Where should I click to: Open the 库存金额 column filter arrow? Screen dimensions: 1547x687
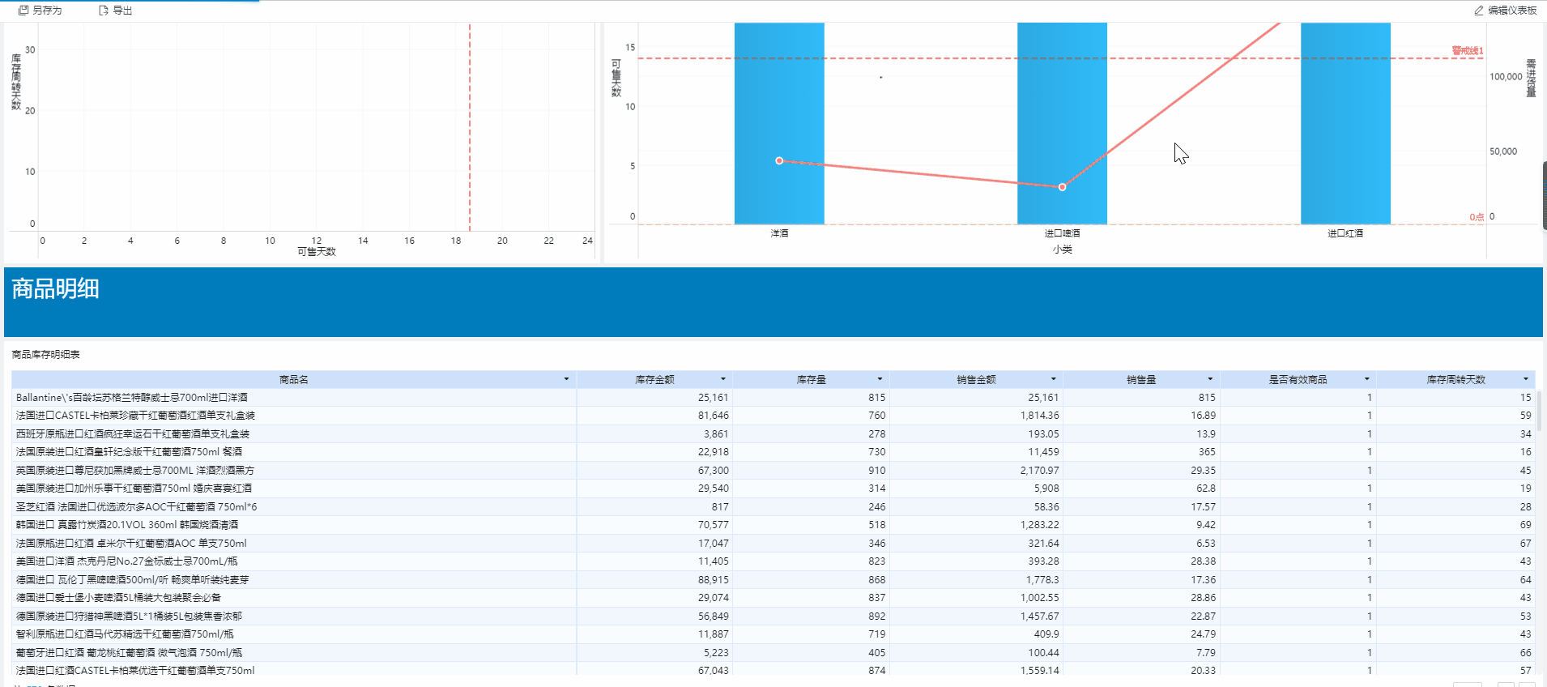point(723,379)
